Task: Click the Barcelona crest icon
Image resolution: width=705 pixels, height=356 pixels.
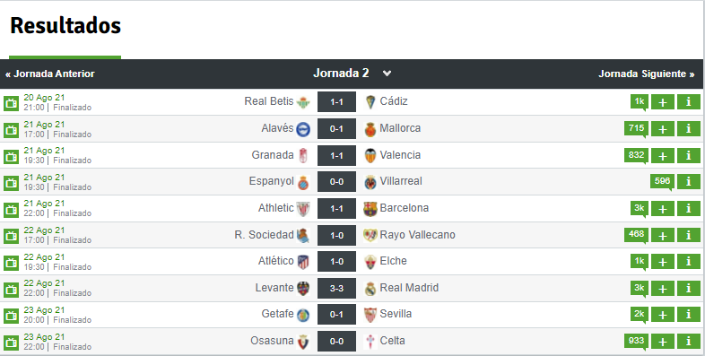Action: 370,209
